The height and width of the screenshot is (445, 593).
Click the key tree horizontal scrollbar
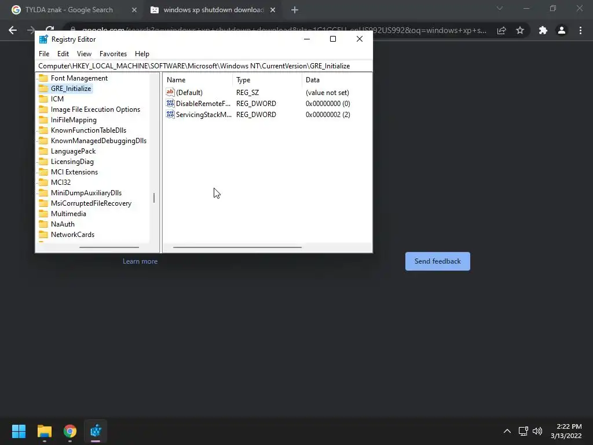click(x=109, y=247)
